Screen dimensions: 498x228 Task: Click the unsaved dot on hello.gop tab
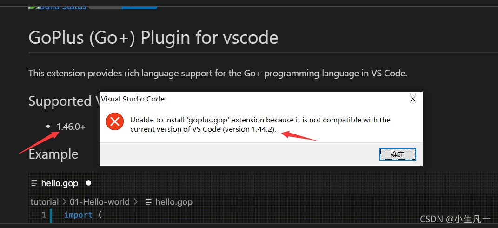pyautogui.click(x=89, y=183)
